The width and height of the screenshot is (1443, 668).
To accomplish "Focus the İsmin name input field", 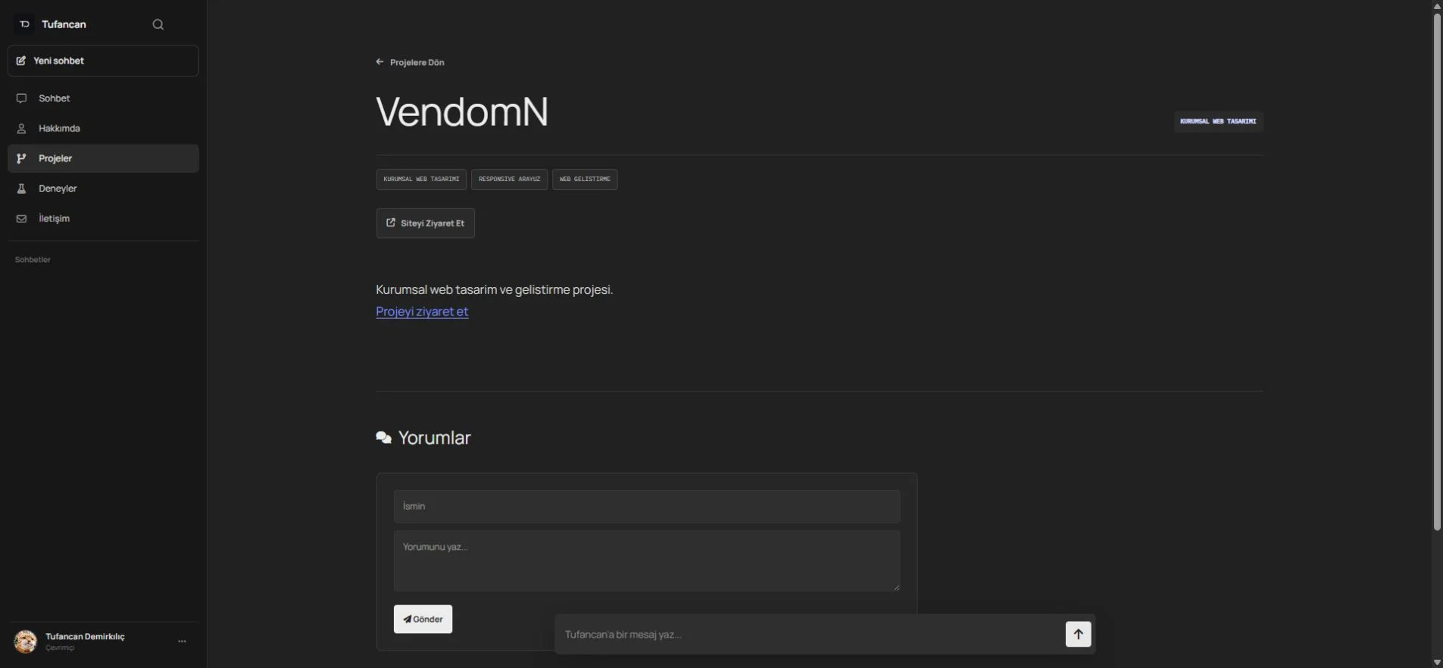I will [x=647, y=507].
